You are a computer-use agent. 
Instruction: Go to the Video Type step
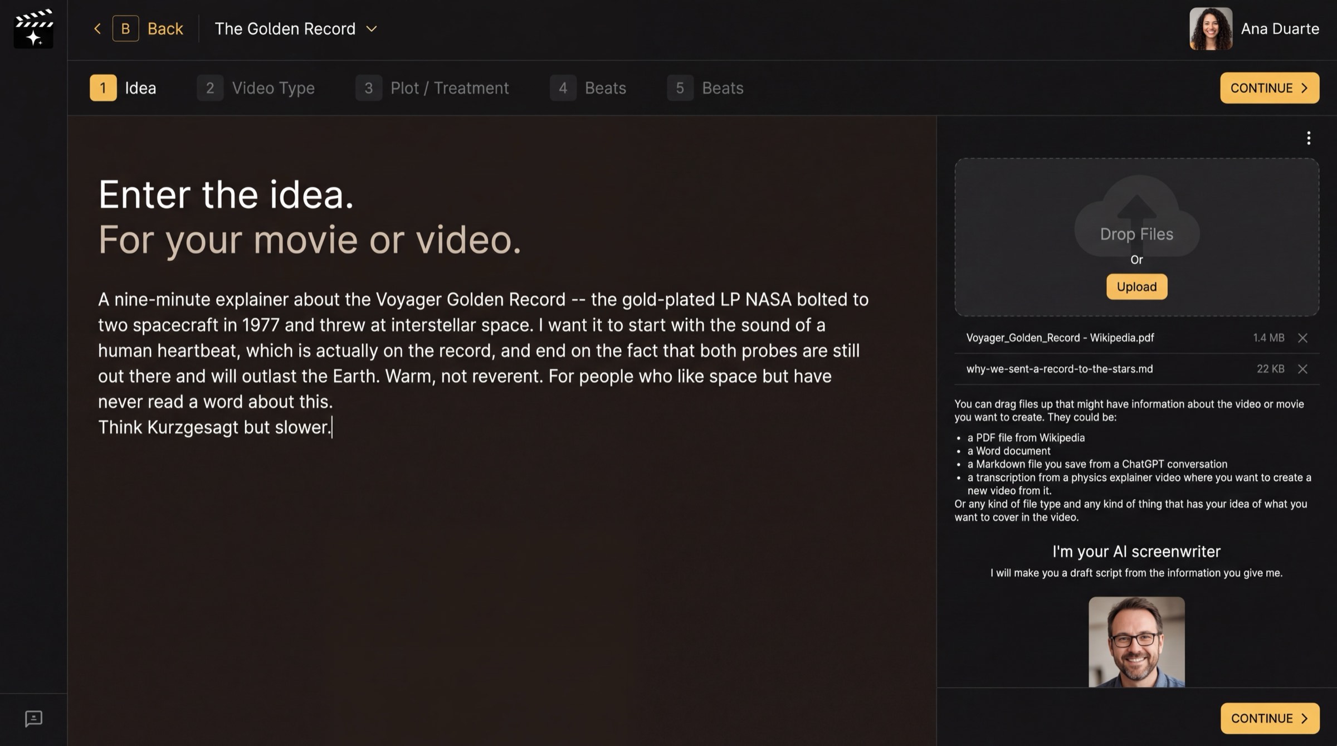(x=256, y=88)
